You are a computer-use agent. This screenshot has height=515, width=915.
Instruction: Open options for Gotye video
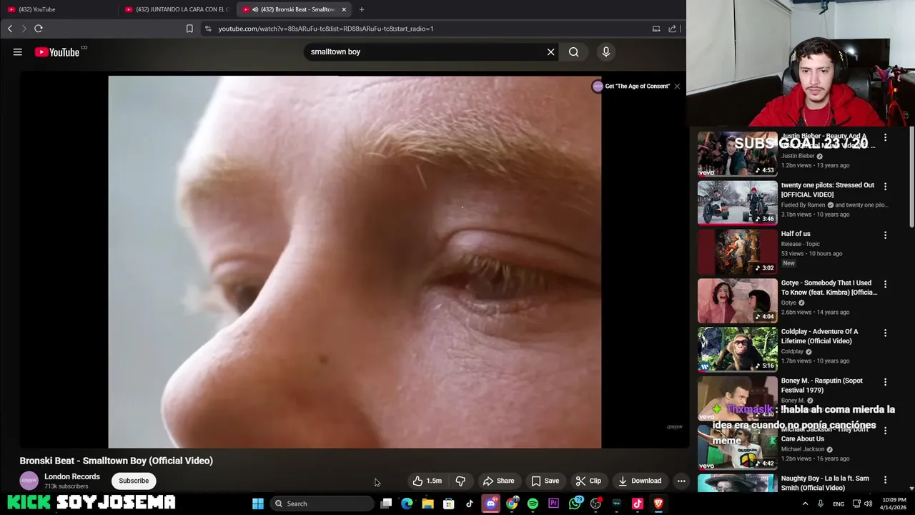[885, 284]
